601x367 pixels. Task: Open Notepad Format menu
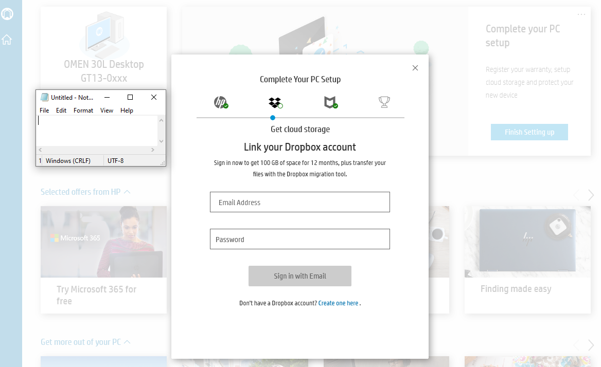pos(83,110)
